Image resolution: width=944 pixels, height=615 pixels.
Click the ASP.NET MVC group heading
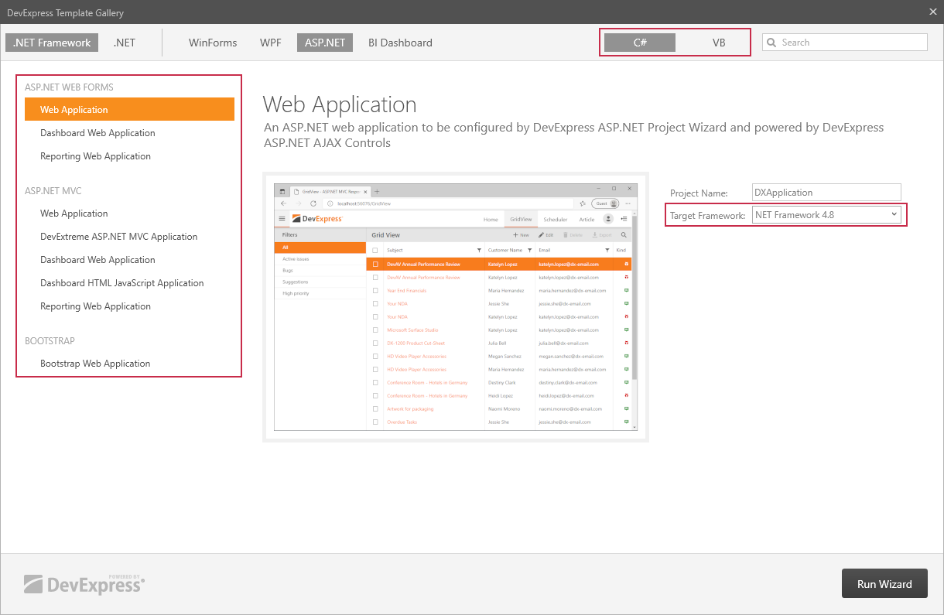[x=53, y=191]
